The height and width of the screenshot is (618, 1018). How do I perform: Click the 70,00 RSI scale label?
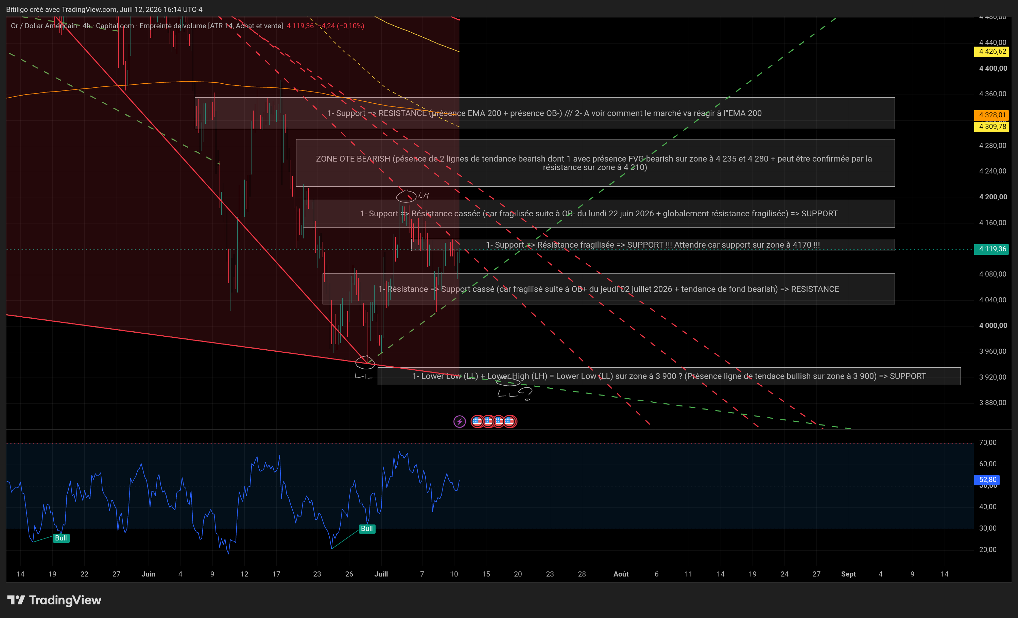[987, 442]
